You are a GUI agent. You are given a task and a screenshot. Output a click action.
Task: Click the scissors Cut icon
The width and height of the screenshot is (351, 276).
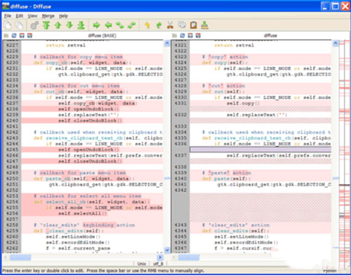[x=170, y=25]
